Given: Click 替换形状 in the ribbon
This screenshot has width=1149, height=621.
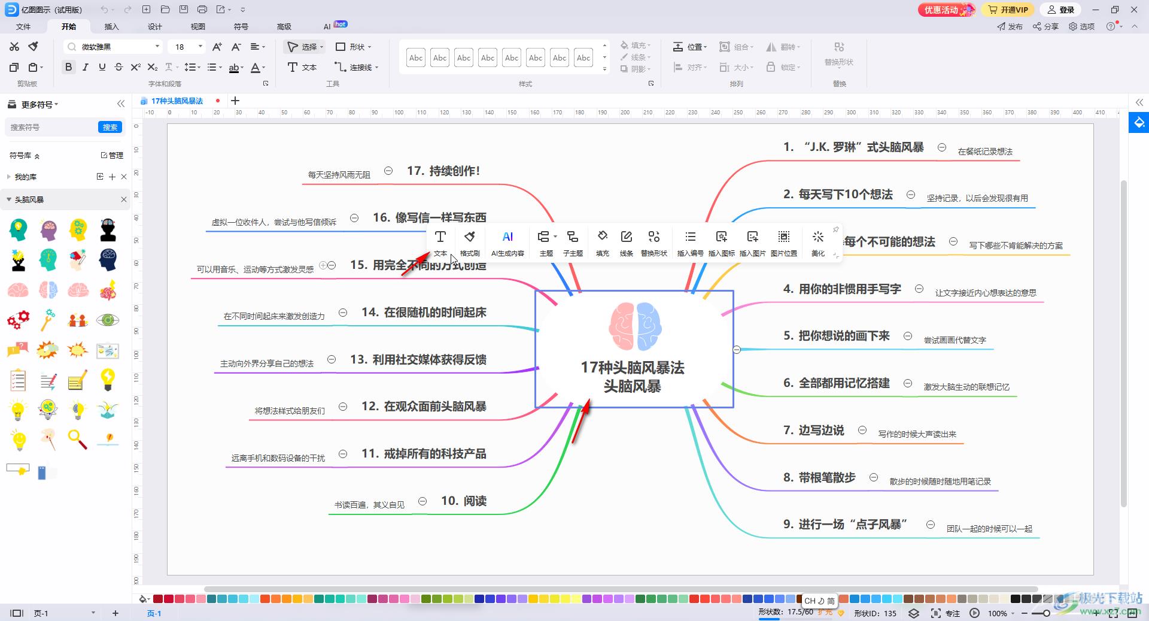Looking at the screenshot, I should [x=838, y=53].
